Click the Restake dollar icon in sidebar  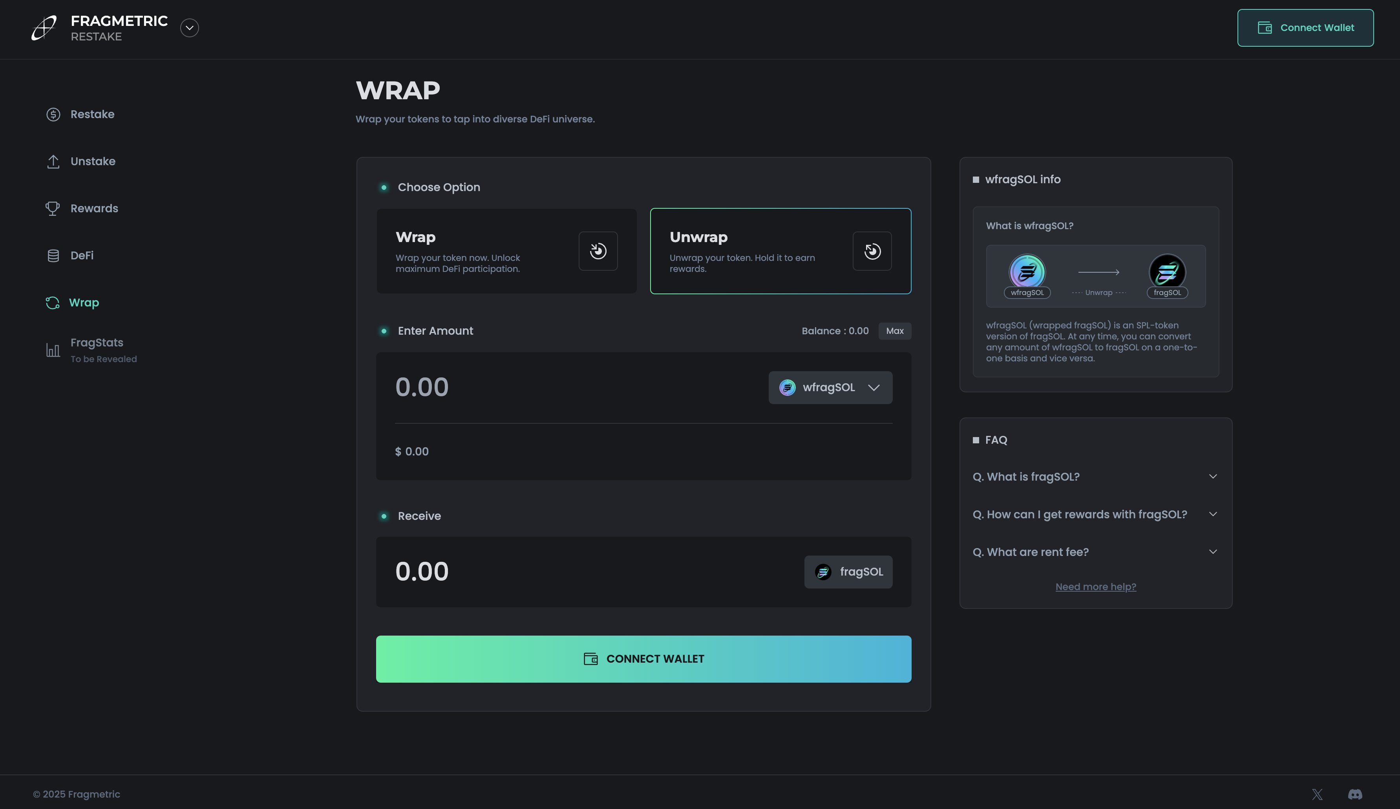[x=53, y=115]
